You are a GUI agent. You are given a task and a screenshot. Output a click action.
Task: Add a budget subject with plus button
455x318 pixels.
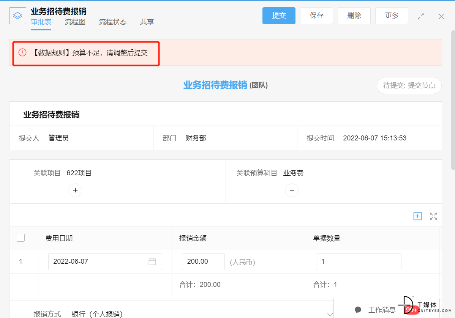click(x=292, y=190)
